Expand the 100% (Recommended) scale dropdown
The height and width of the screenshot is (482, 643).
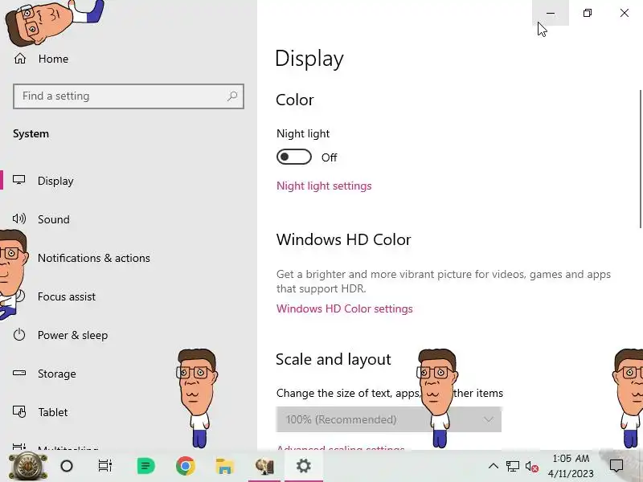(x=389, y=419)
